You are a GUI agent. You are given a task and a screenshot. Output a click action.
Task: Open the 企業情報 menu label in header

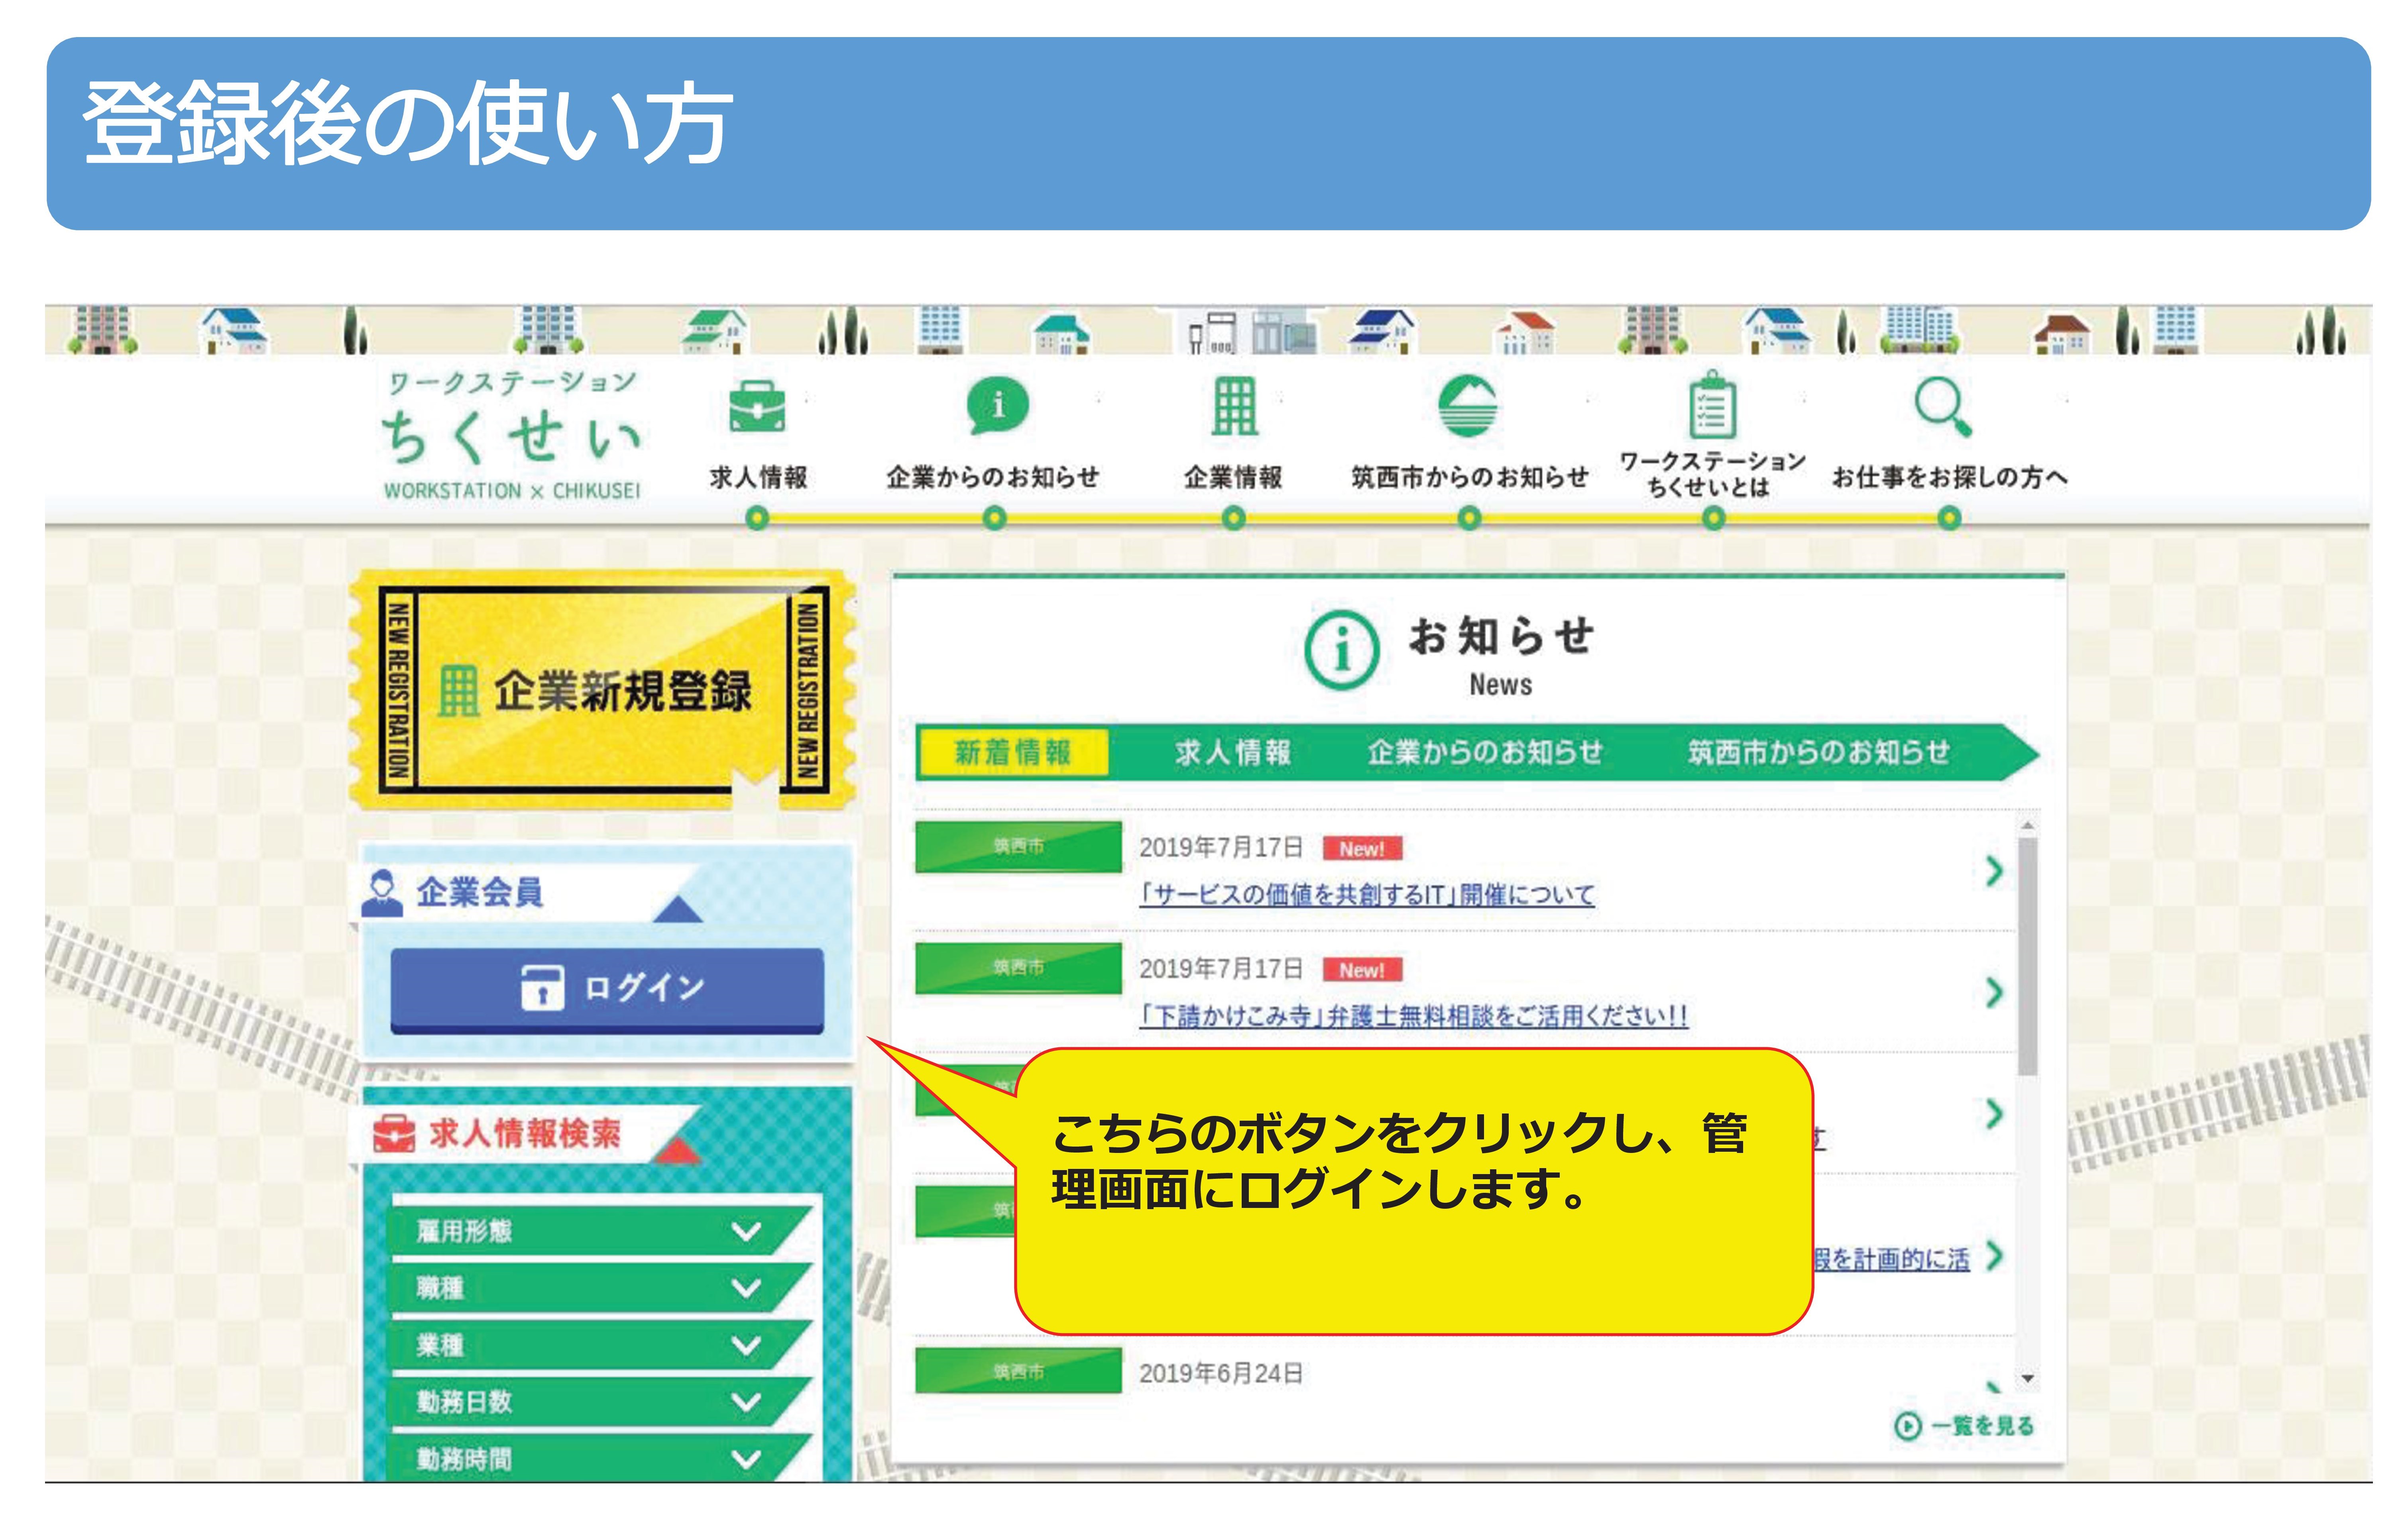pyautogui.click(x=1233, y=477)
